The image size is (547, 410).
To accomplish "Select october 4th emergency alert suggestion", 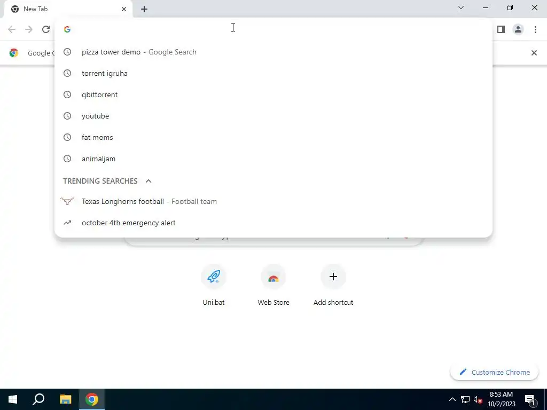I will pos(273,223).
